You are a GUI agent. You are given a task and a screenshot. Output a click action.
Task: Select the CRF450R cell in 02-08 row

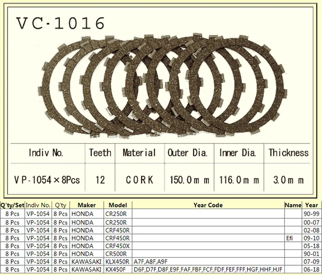[x=118, y=230]
